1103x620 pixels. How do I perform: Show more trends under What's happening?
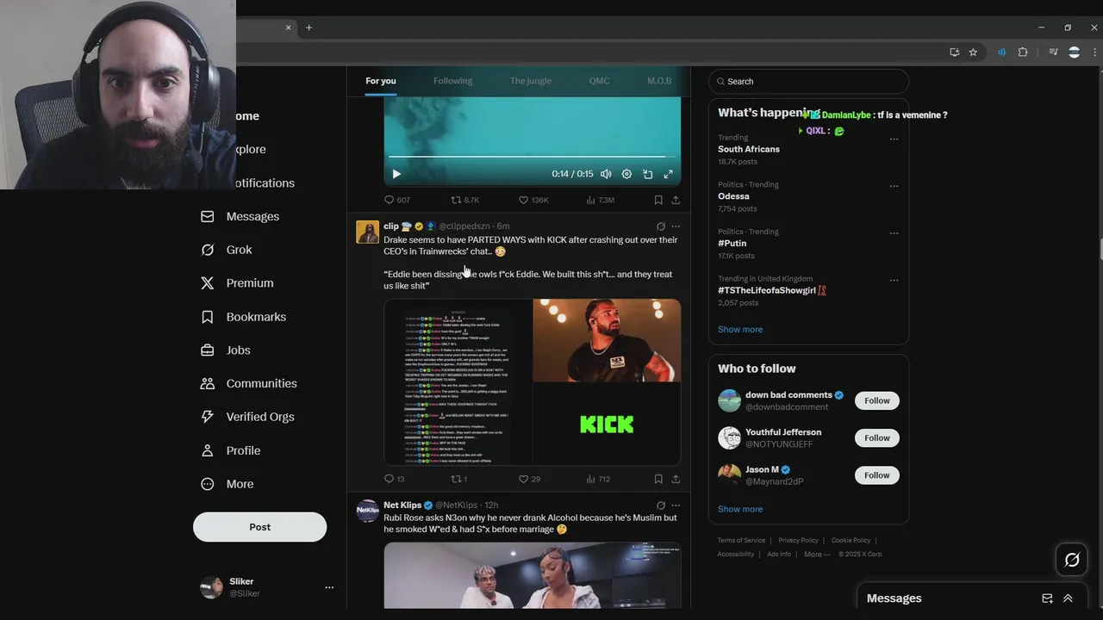740,329
